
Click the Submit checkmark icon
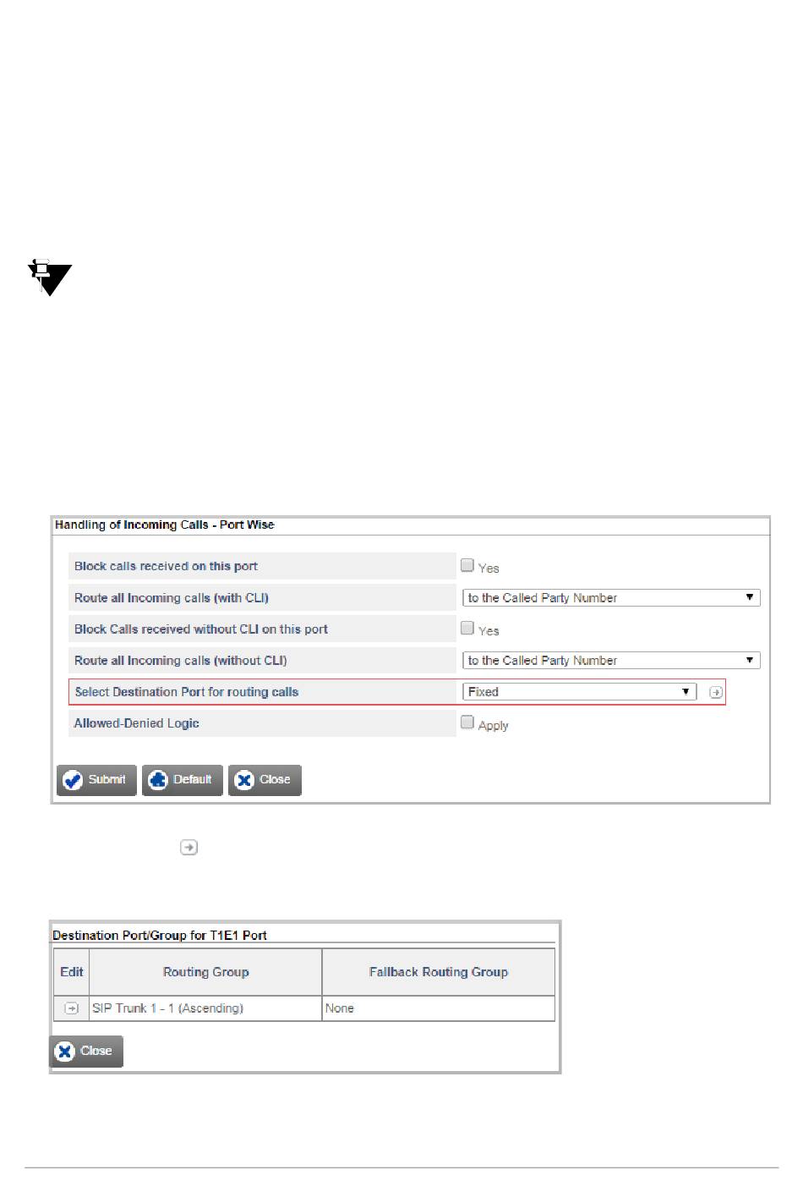click(x=73, y=780)
